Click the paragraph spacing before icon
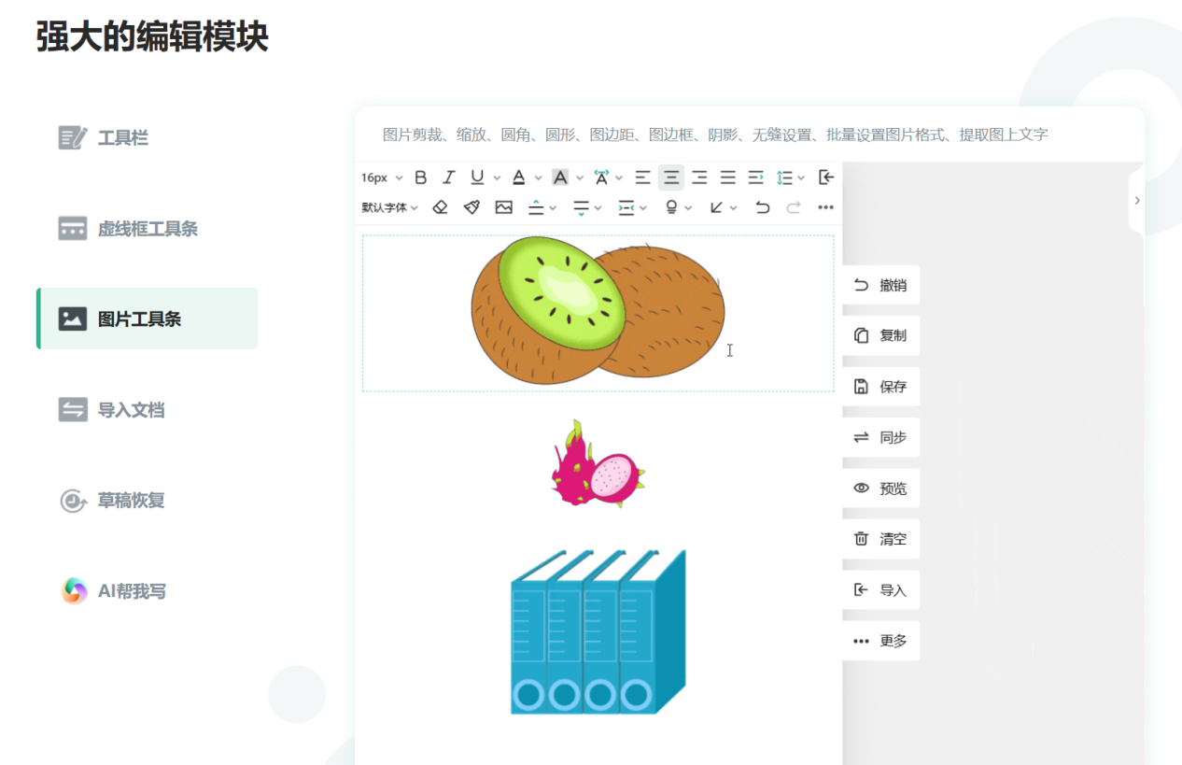Image resolution: width=1182 pixels, height=765 pixels. 536,207
